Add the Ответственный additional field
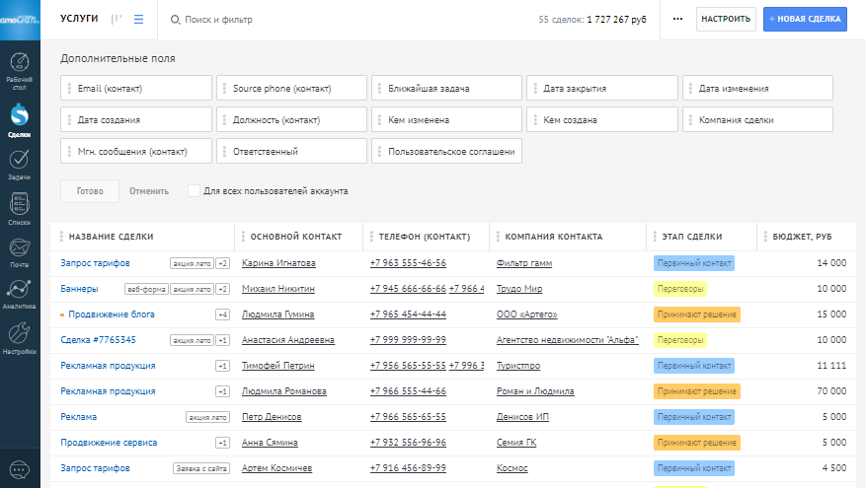Image resolution: width=866 pixels, height=488 pixels. tap(291, 151)
